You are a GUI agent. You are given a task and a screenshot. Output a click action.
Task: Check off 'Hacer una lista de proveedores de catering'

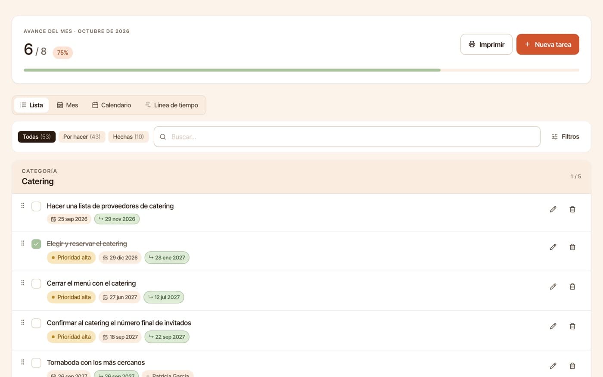[x=36, y=206]
